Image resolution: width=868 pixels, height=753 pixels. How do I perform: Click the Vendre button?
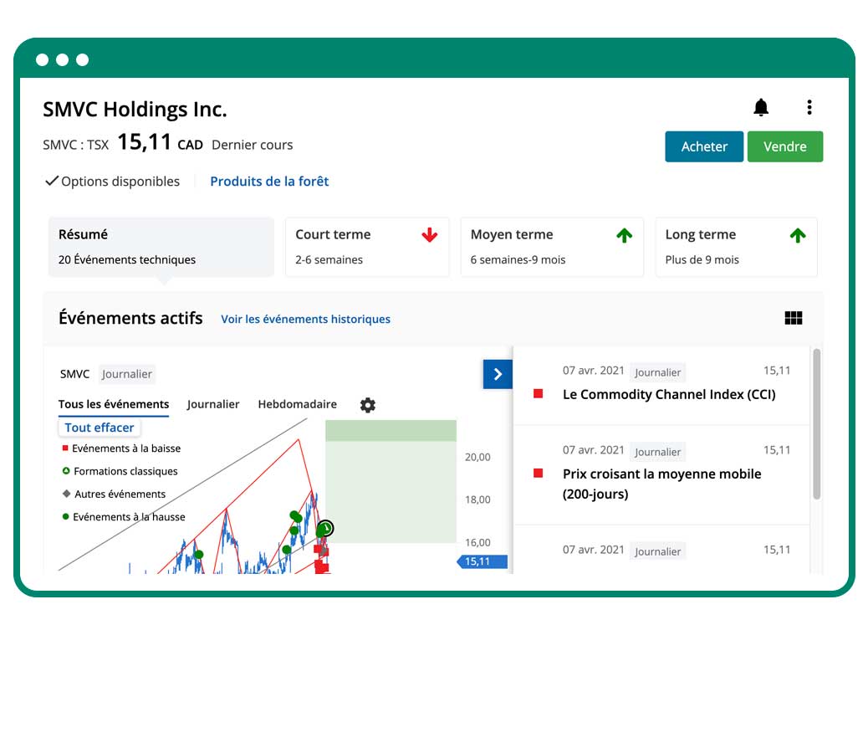click(x=785, y=146)
